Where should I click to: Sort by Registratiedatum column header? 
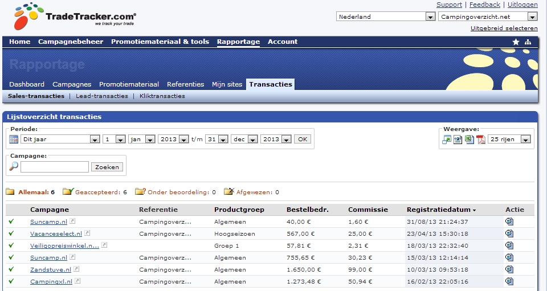tap(441, 210)
